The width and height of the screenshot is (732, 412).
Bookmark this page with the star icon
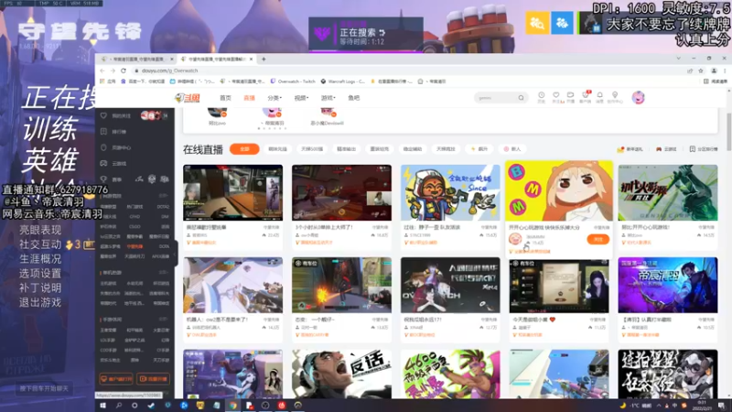701,70
